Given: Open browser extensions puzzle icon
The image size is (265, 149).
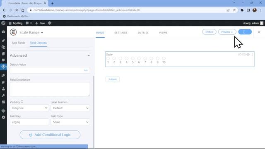Looking at the screenshot, I should click(242, 10).
